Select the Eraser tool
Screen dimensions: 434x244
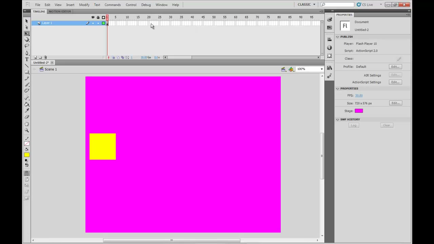[27, 117]
